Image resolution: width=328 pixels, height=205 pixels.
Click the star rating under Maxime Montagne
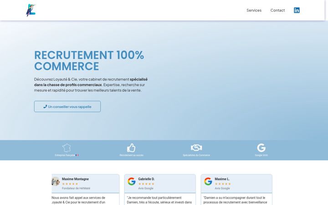(70, 184)
